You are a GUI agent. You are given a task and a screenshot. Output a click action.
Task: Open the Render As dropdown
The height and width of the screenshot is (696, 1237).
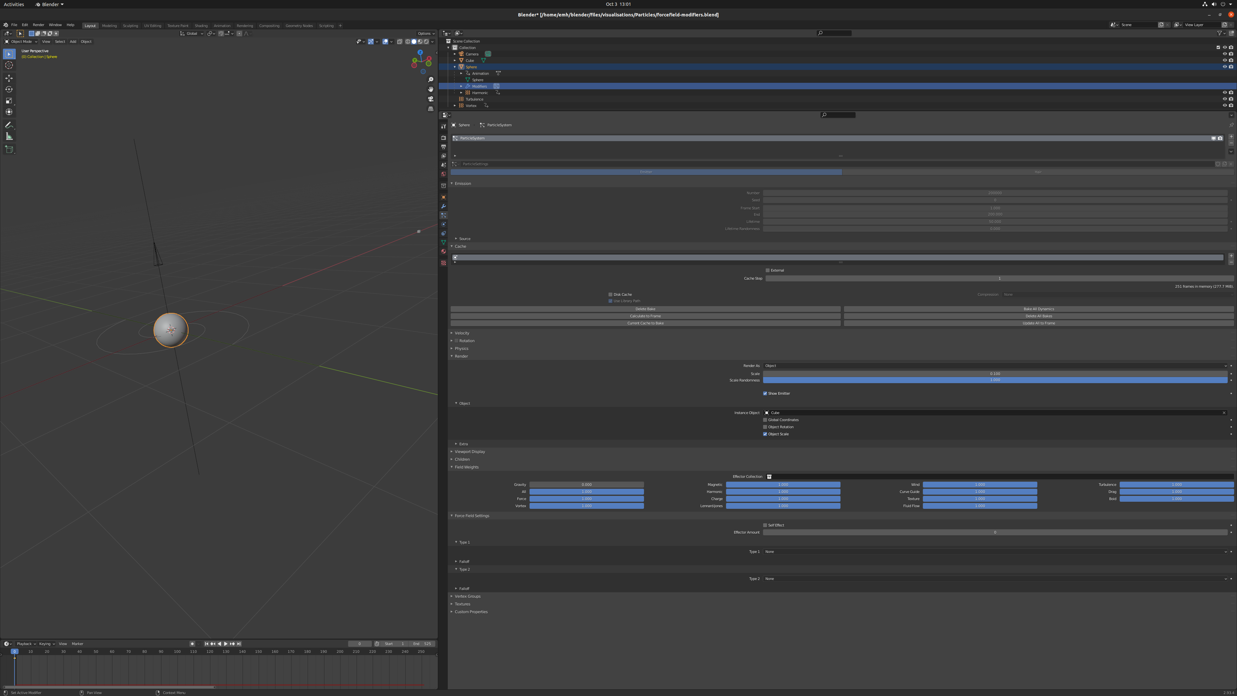tap(995, 366)
